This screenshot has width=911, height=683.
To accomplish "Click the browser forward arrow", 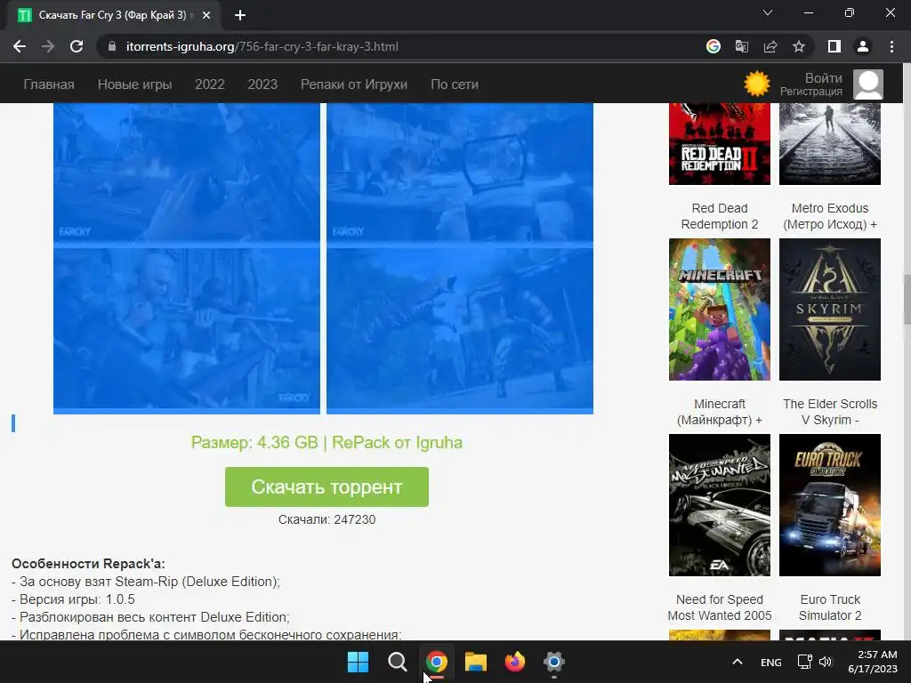I will pyautogui.click(x=48, y=46).
